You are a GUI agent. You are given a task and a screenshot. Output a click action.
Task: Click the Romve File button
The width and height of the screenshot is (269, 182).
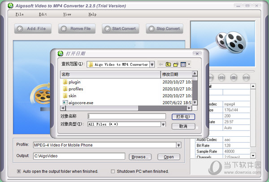[x=77, y=29]
